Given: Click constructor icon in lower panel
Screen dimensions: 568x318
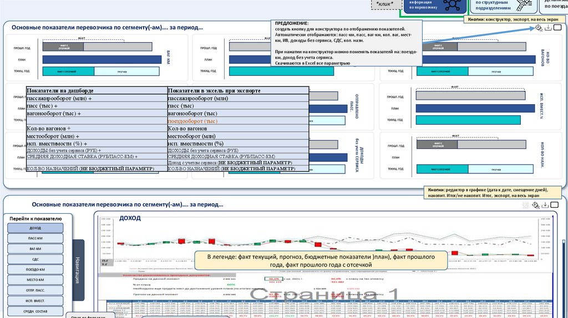Looking at the screenshot, I should click(x=536, y=205).
